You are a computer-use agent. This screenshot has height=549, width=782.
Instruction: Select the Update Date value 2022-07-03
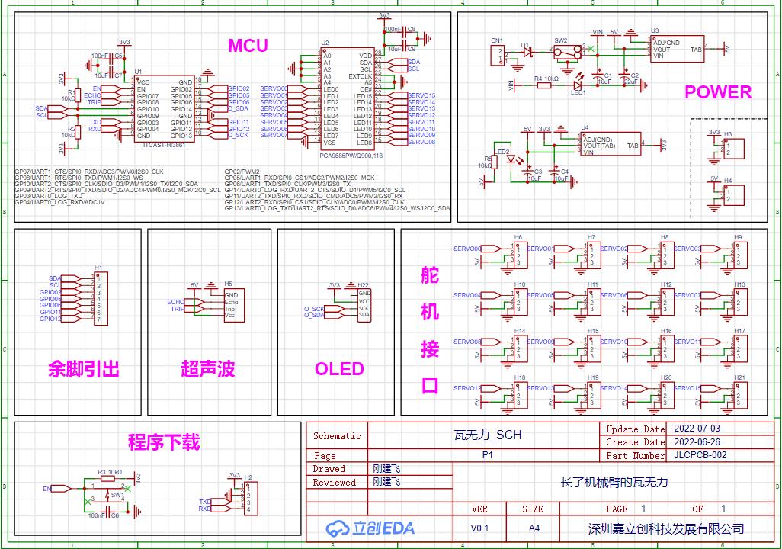(x=697, y=429)
